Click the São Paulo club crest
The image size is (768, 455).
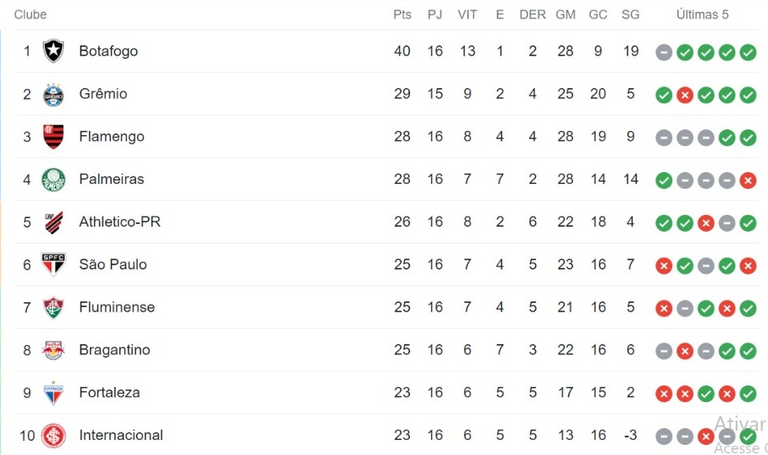point(54,264)
